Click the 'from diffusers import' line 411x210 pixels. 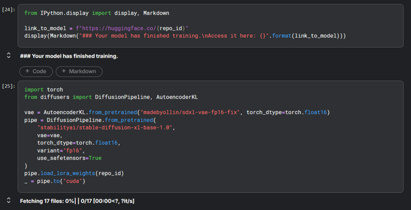click(x=111, y=97)
